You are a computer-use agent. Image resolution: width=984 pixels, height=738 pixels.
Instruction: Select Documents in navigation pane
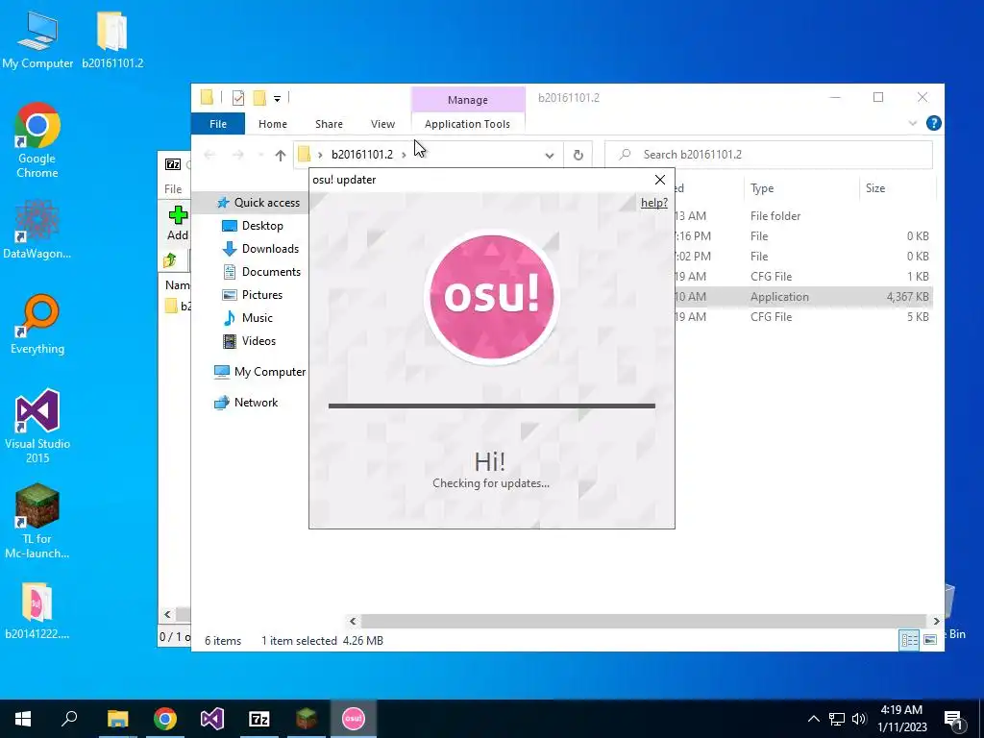coord(271,272)
